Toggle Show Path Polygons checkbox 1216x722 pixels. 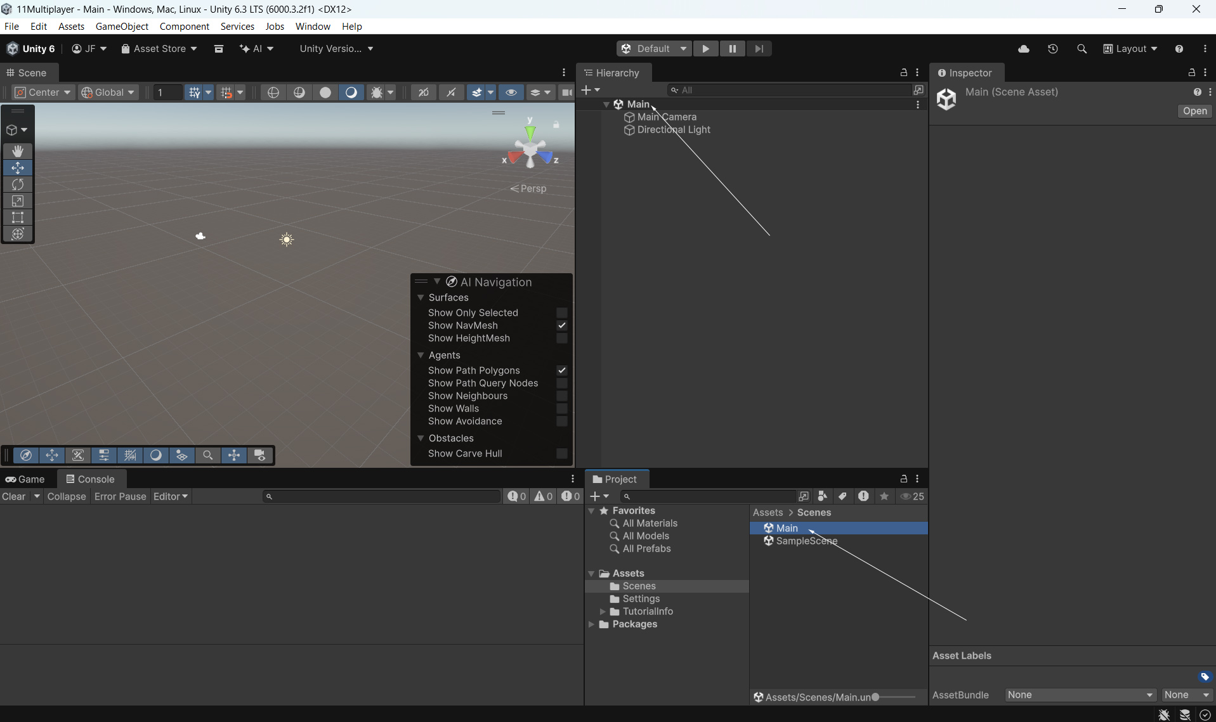[561, 370]
